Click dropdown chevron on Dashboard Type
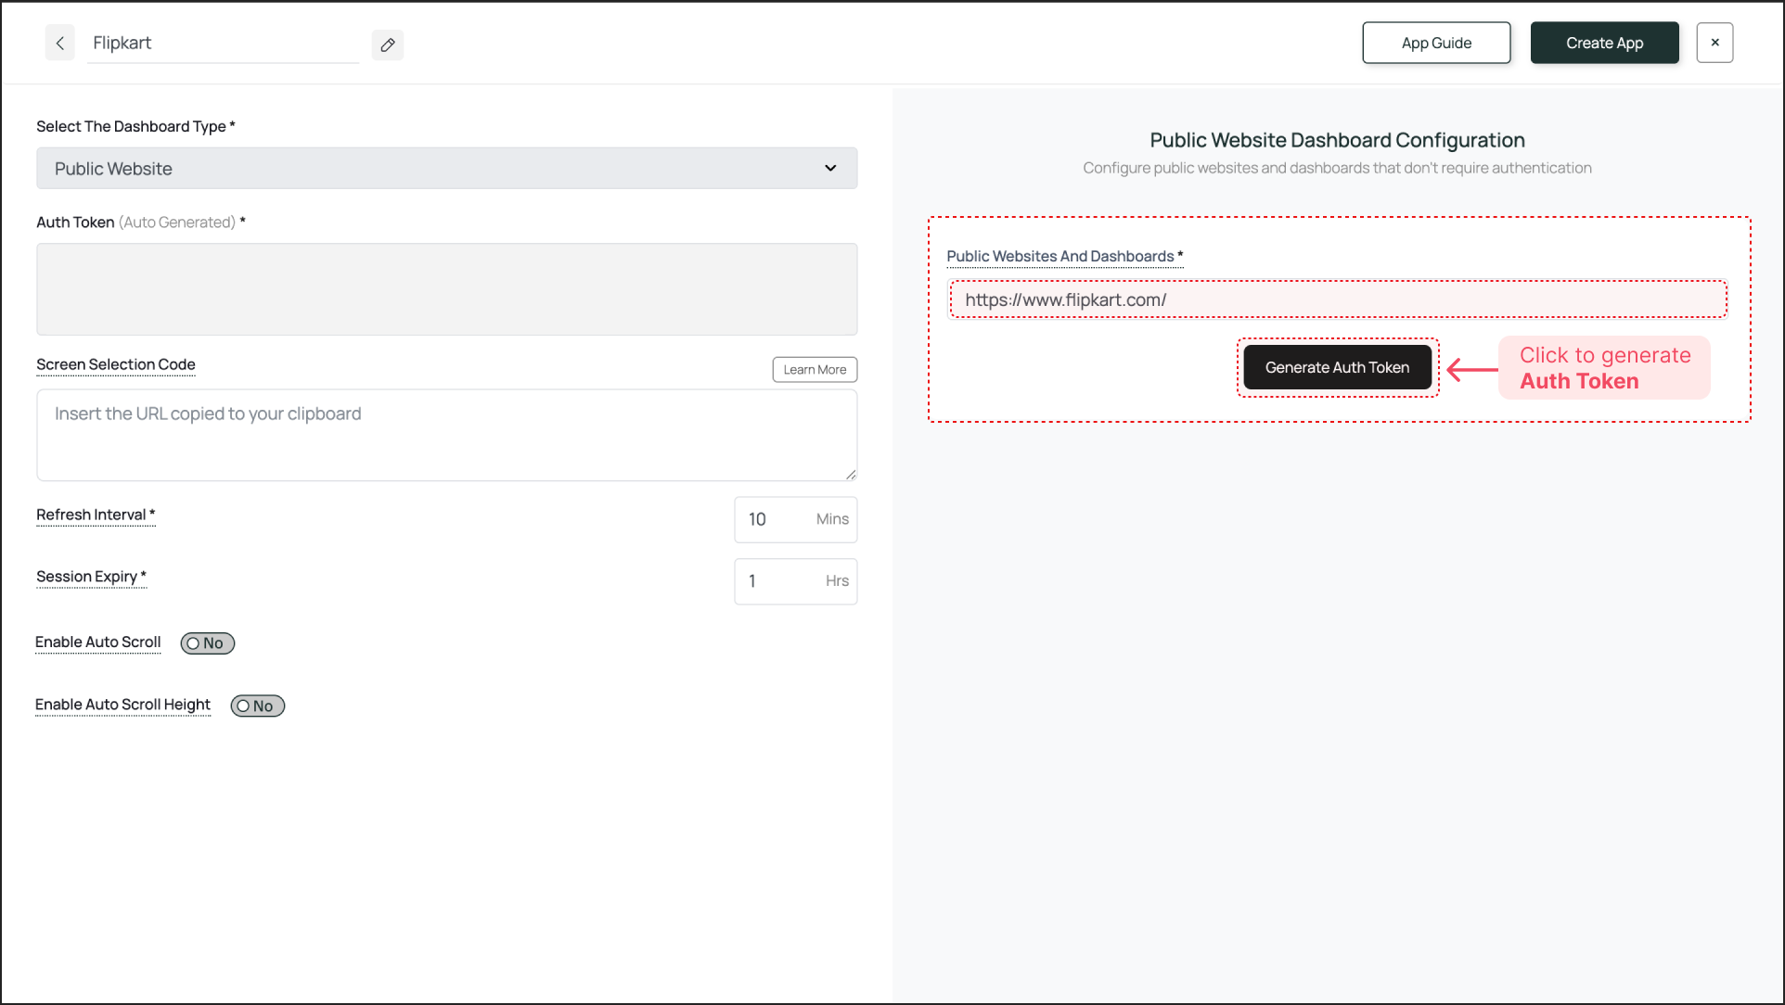 coord(830,169)
